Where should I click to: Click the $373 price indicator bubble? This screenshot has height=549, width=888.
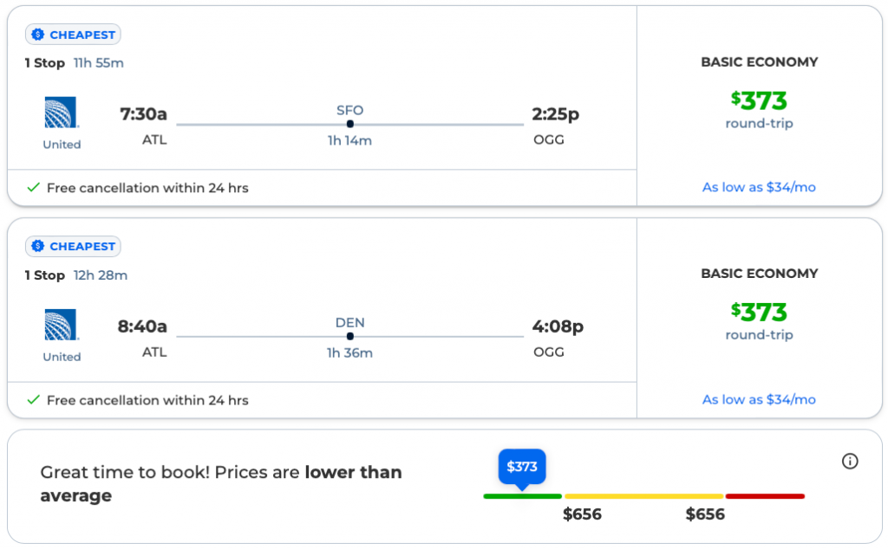click(x=522, y=467)
